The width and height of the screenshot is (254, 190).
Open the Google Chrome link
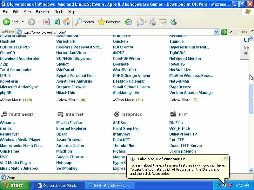(x=70, y=157)
